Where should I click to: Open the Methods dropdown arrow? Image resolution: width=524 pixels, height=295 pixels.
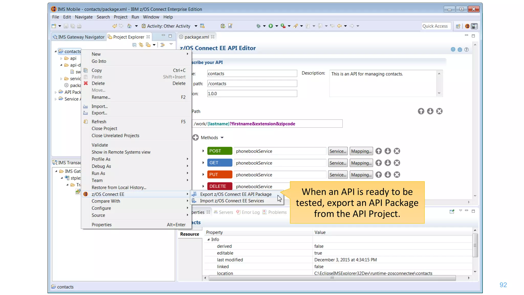point(222,138)
